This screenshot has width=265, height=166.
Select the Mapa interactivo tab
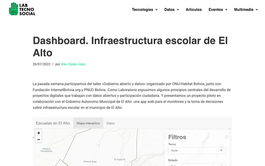88,123
